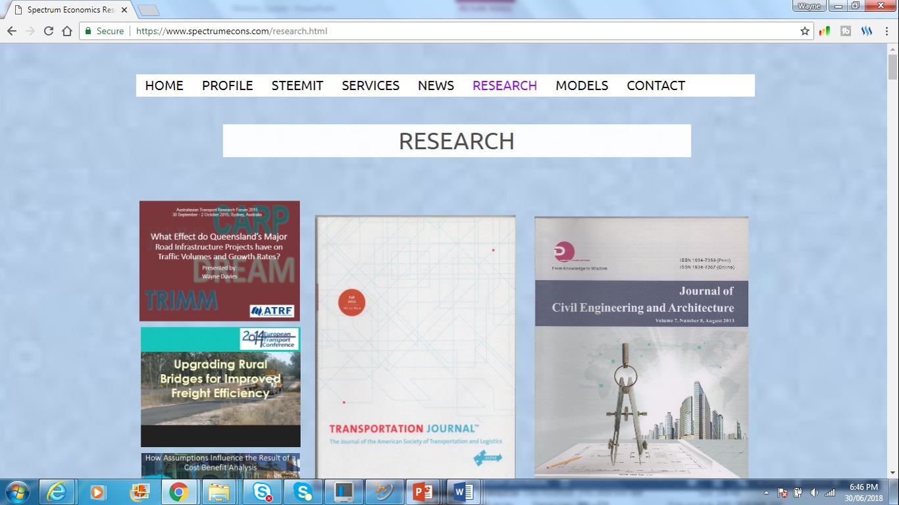
Task: Open the orange presentation taskbar app
Action: 139,492
